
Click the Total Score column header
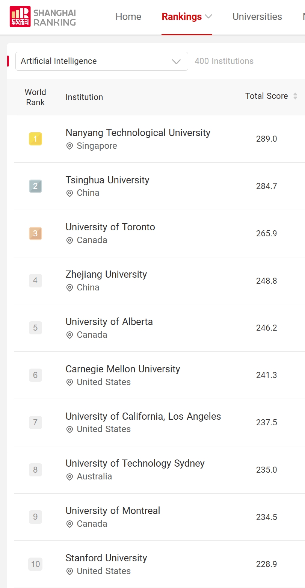coord(266,96)
